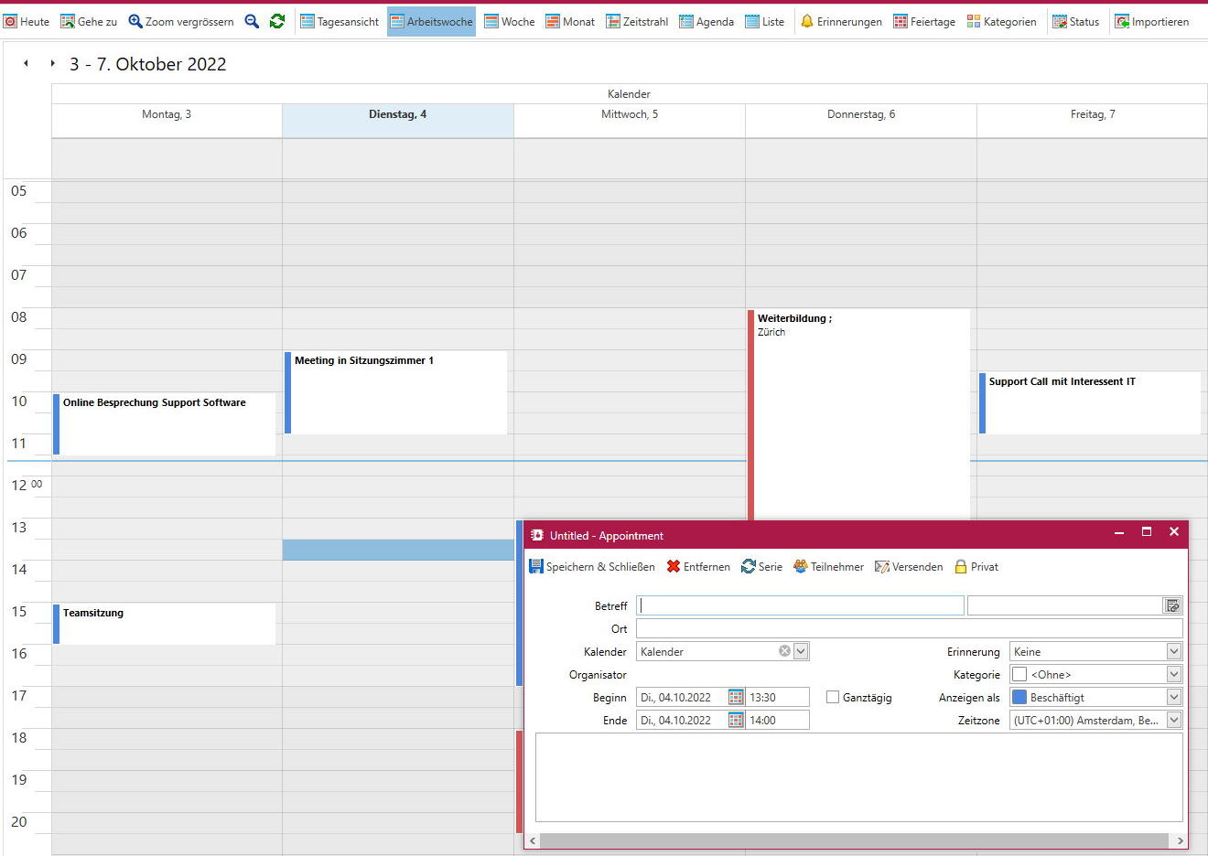Click the appointment notes text area
This screenshot has height=856, width=1208.
[x=858, y=777]
